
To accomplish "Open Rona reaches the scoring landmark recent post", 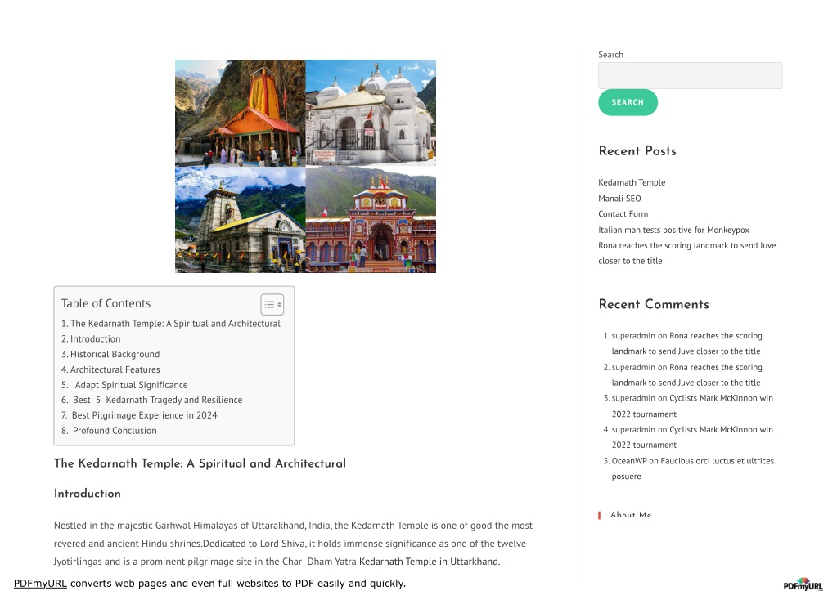I will tap(687, 253).
